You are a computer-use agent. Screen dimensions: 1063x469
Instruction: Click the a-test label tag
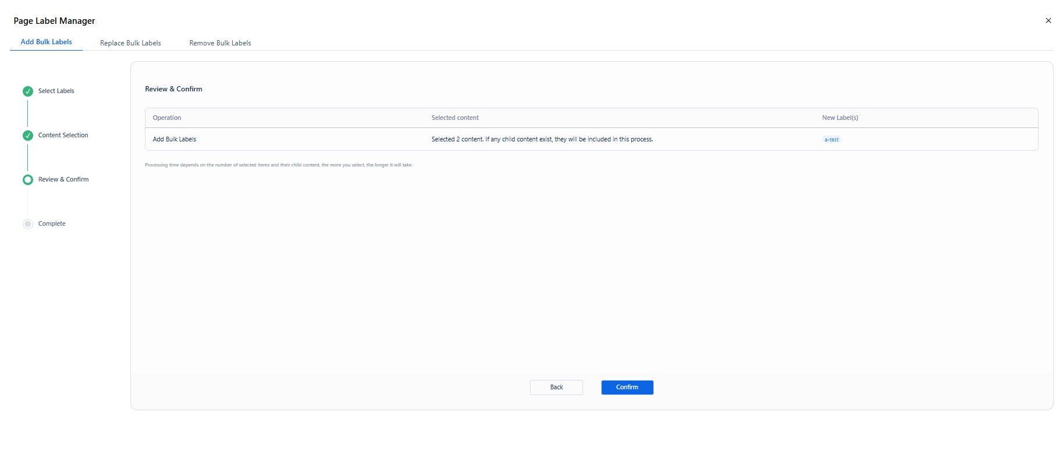831,140
